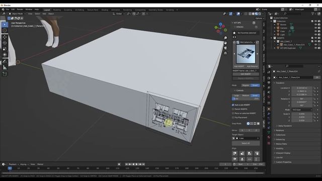322x181 pixels.
Task: Open the Tool properties tab icon
Action: [269, 72]
